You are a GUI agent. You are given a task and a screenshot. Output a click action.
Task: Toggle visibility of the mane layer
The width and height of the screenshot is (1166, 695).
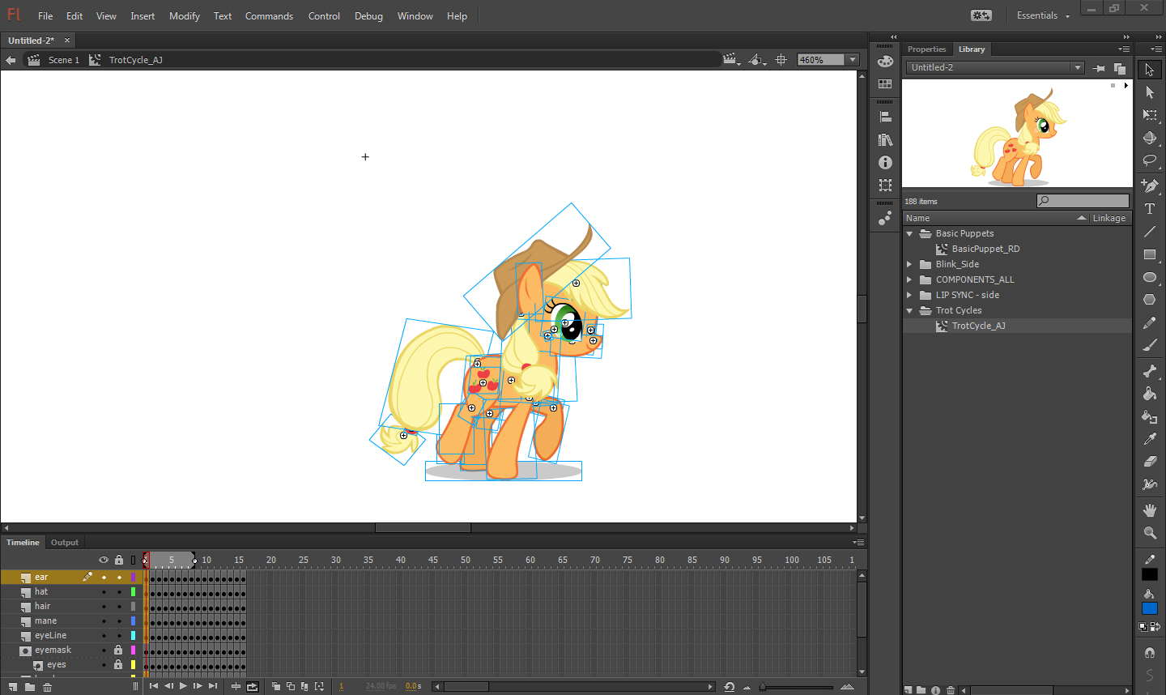tap(104, 621)
